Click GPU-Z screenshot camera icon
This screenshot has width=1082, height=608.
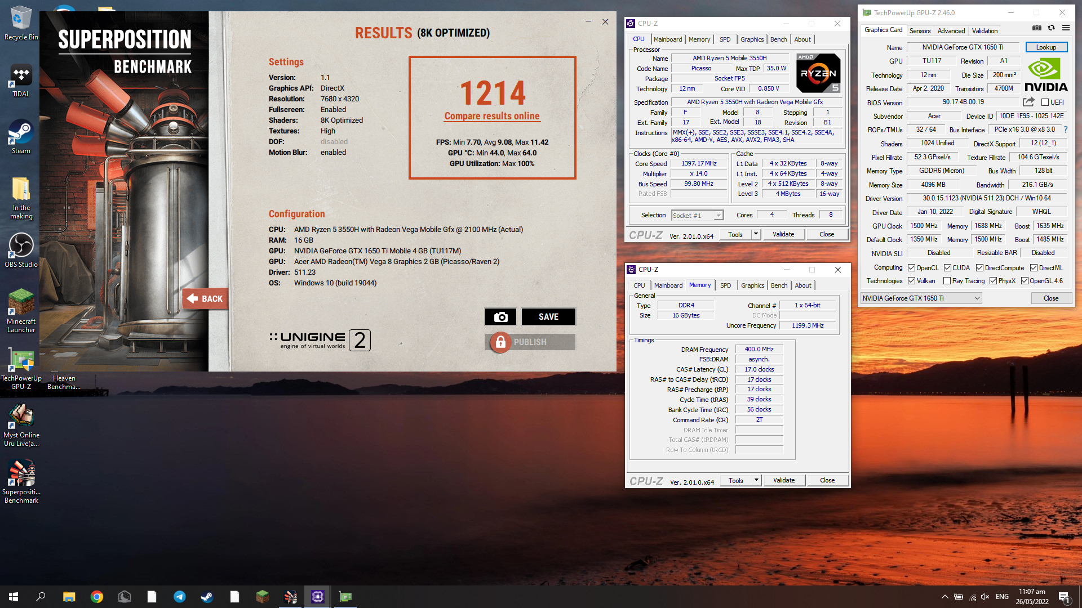tap(1037, 28)
